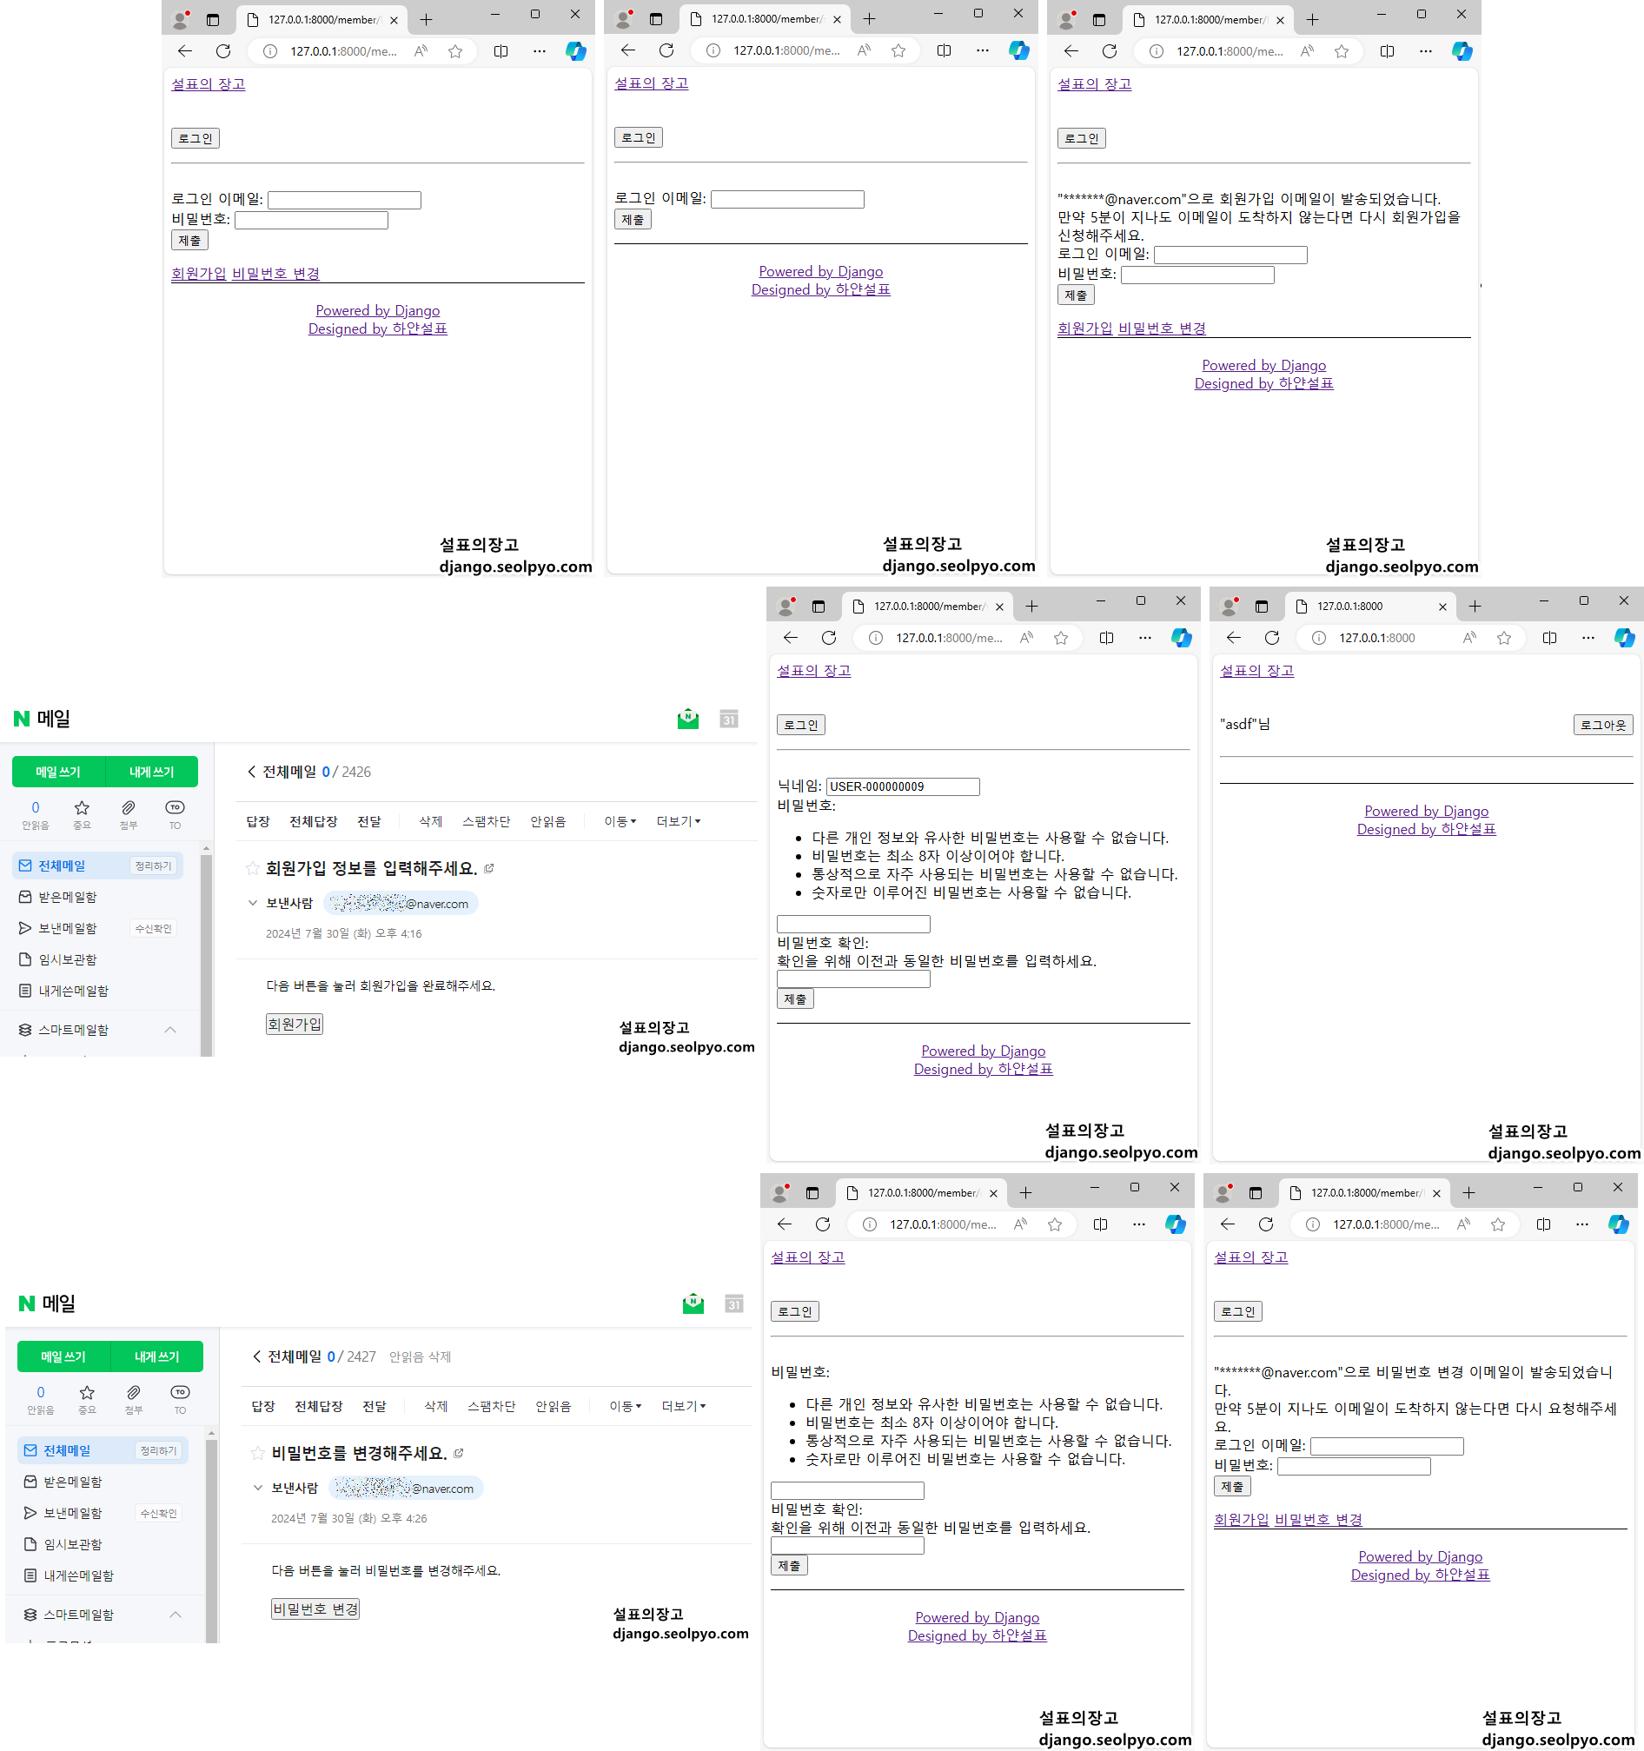Viewport: 1644px width, 1751px height.
Task: Click 스팸차단 in the signup mail toolbar
Action: tap(486, 821)
